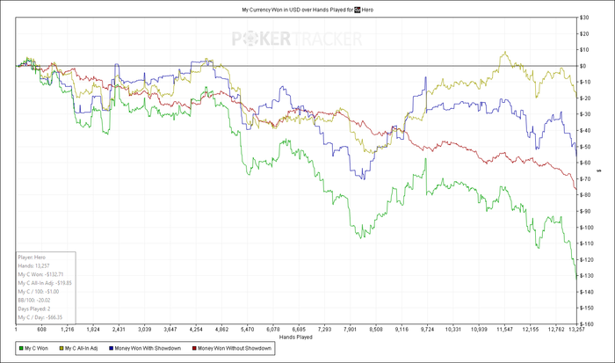Click the Hero player icon in title

coord(358,10)
